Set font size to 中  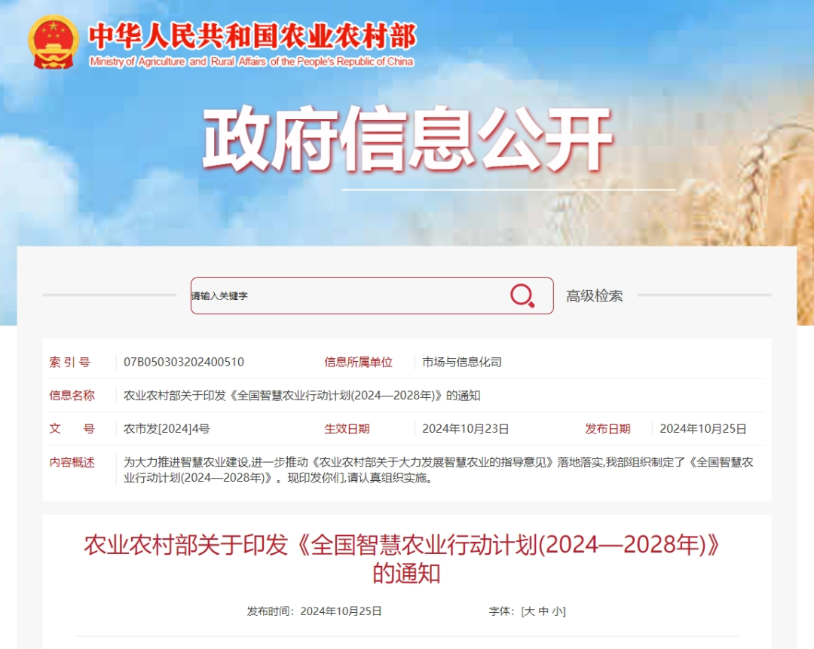pos(543,611)
